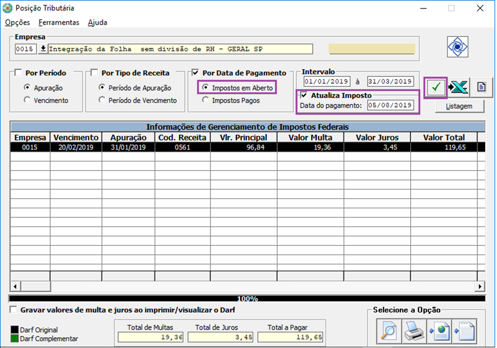Click the Valor Juros column header

(377, 137)
